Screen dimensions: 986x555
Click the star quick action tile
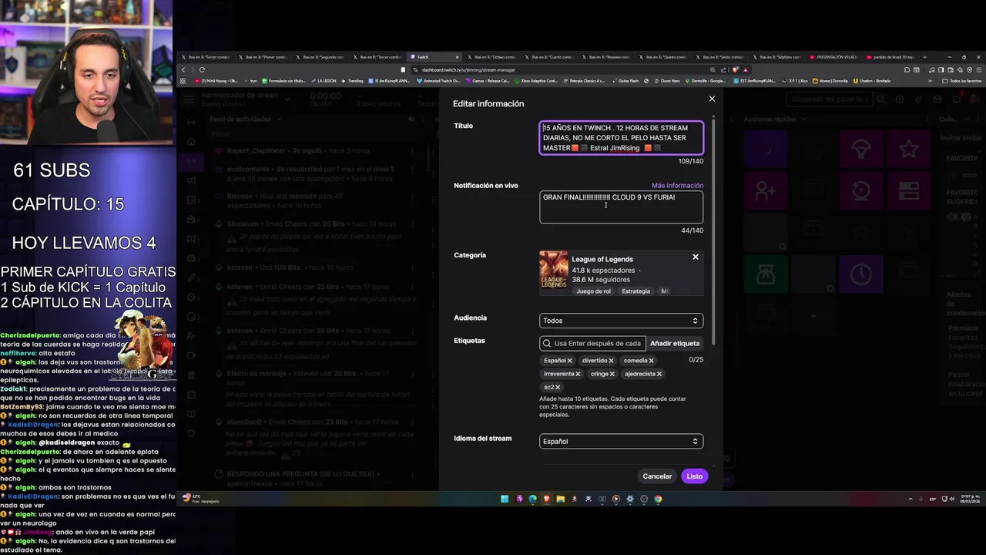coord(909,150)
